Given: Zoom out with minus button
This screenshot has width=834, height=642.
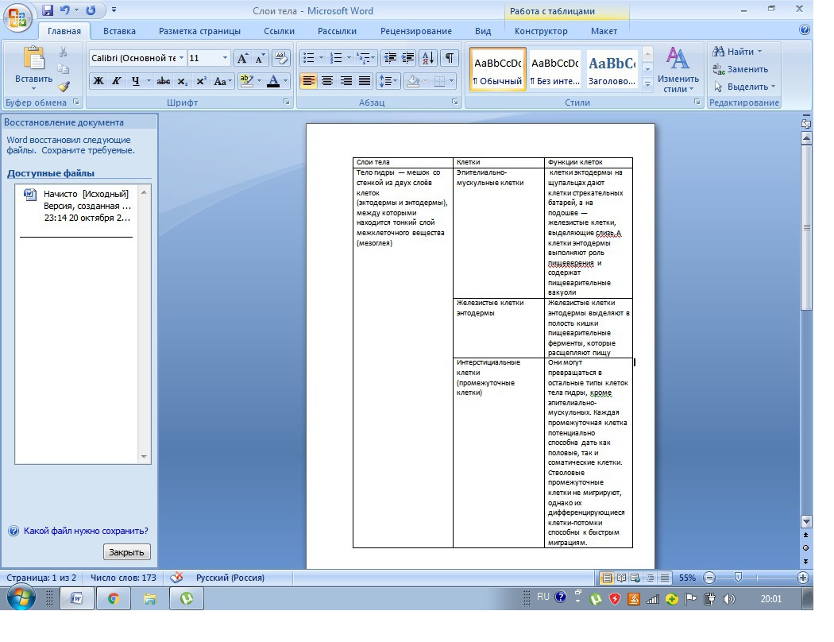Looking at the screenshot, I should click(709, 578).
